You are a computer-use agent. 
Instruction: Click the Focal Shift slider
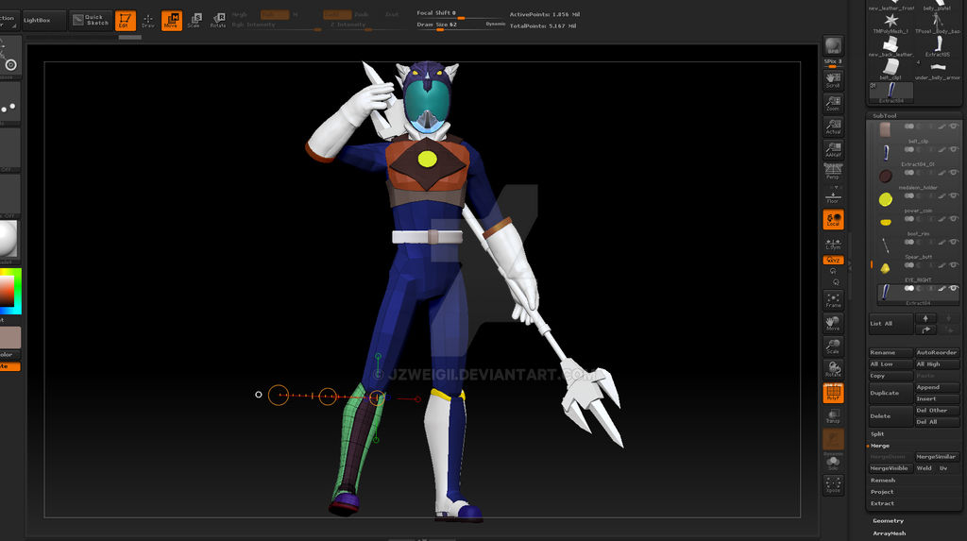(461, 13)
